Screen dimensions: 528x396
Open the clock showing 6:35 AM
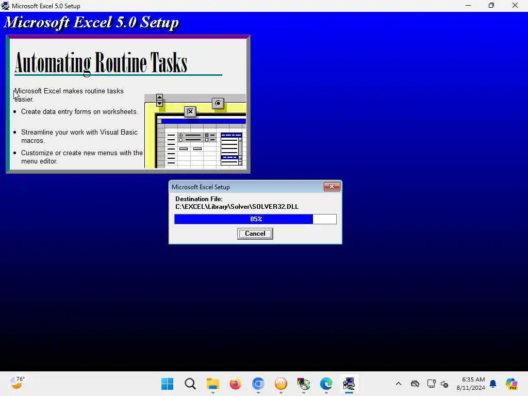[471, 384]
